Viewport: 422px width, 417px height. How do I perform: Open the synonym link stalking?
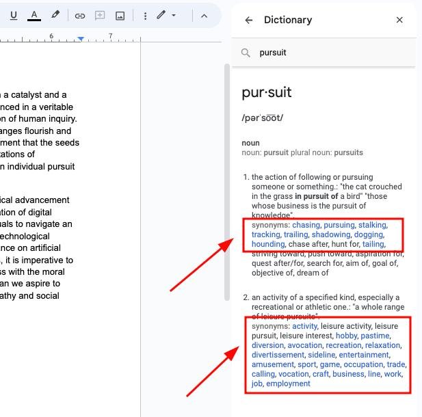[x=373, y=225]
